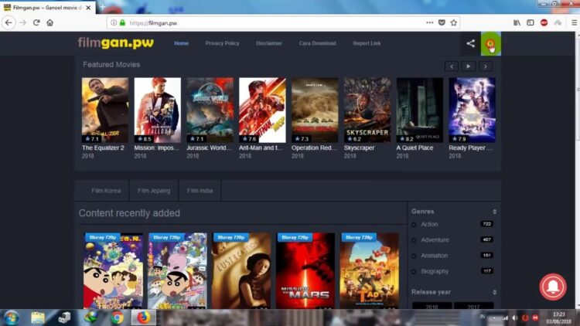The image size is (580, 326).
Task: Show previous featured movies arrow
Action: [x=452, y=66]
